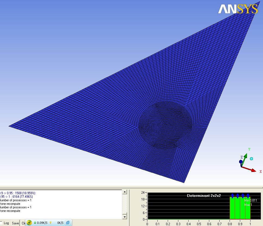This screenshot has height=226, width=263.
Task: Click the dark blue Z axis ball
Action: click(241, 162)
